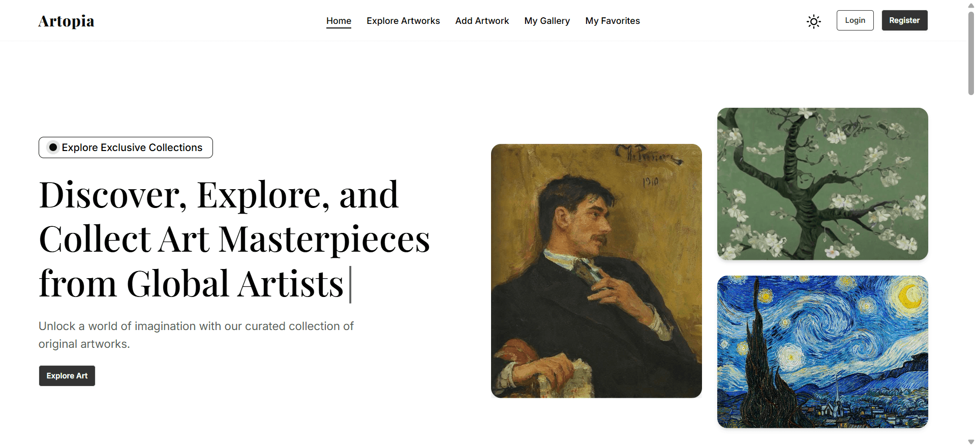The image size is (976, 447).
Task: Click the main hero headline text
Action: coord(234,239)
